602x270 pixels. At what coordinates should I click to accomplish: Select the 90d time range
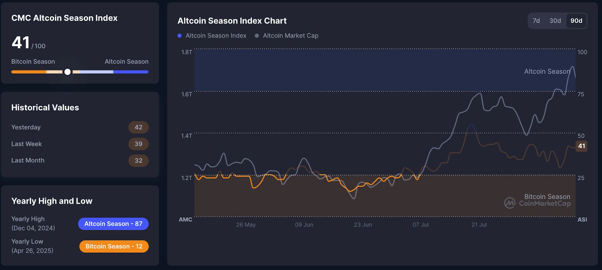coord(576,21)
